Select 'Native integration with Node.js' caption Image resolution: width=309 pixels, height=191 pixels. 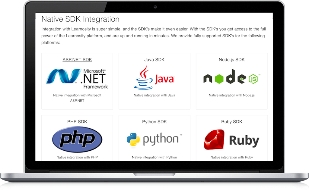click(232, 95)
